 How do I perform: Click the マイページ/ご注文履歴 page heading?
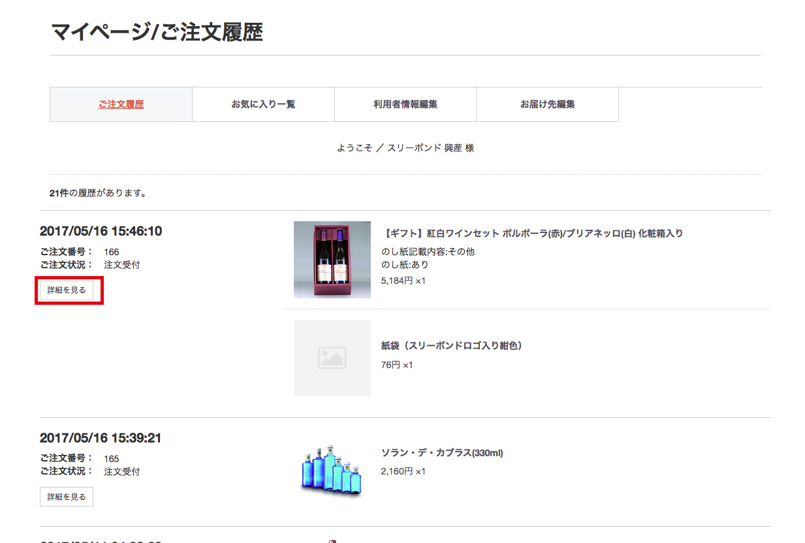pos(157,32)
